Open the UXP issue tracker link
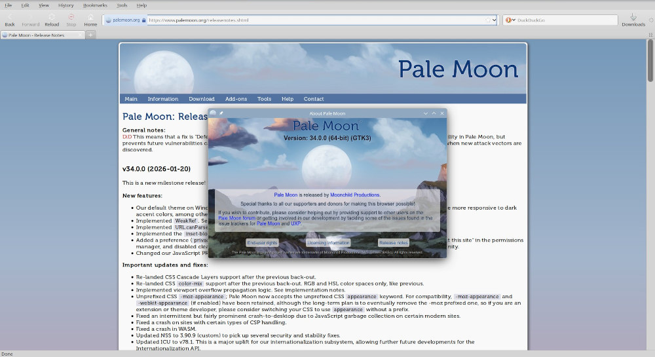Screen dimensions: 655x357 coord(296,224)
